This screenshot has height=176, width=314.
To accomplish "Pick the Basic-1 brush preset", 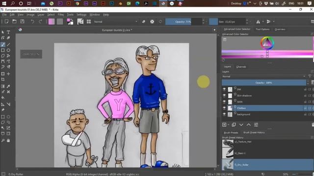I will [x=267, y=153].
